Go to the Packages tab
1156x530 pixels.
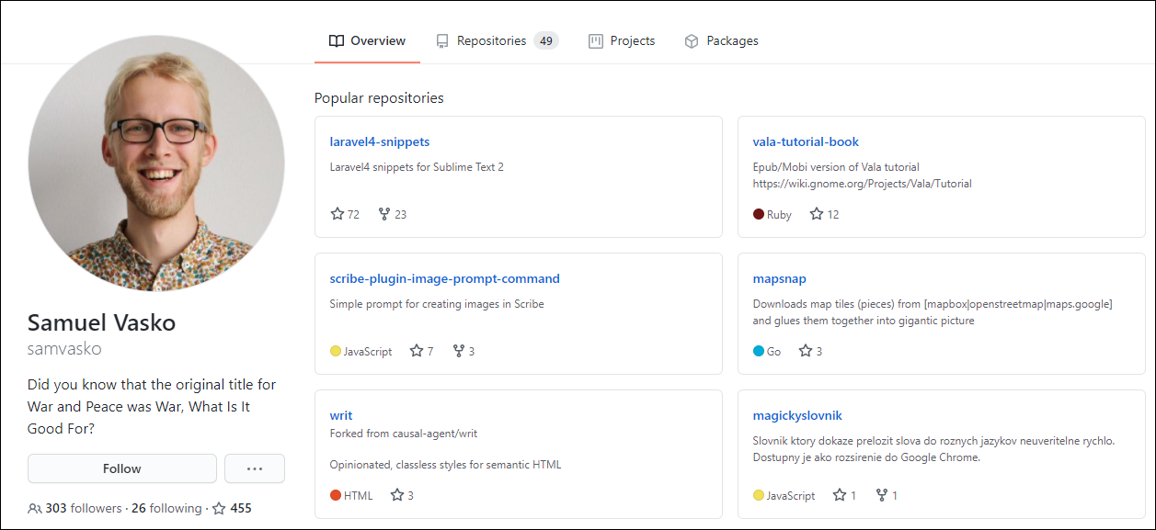coord(721,40)
